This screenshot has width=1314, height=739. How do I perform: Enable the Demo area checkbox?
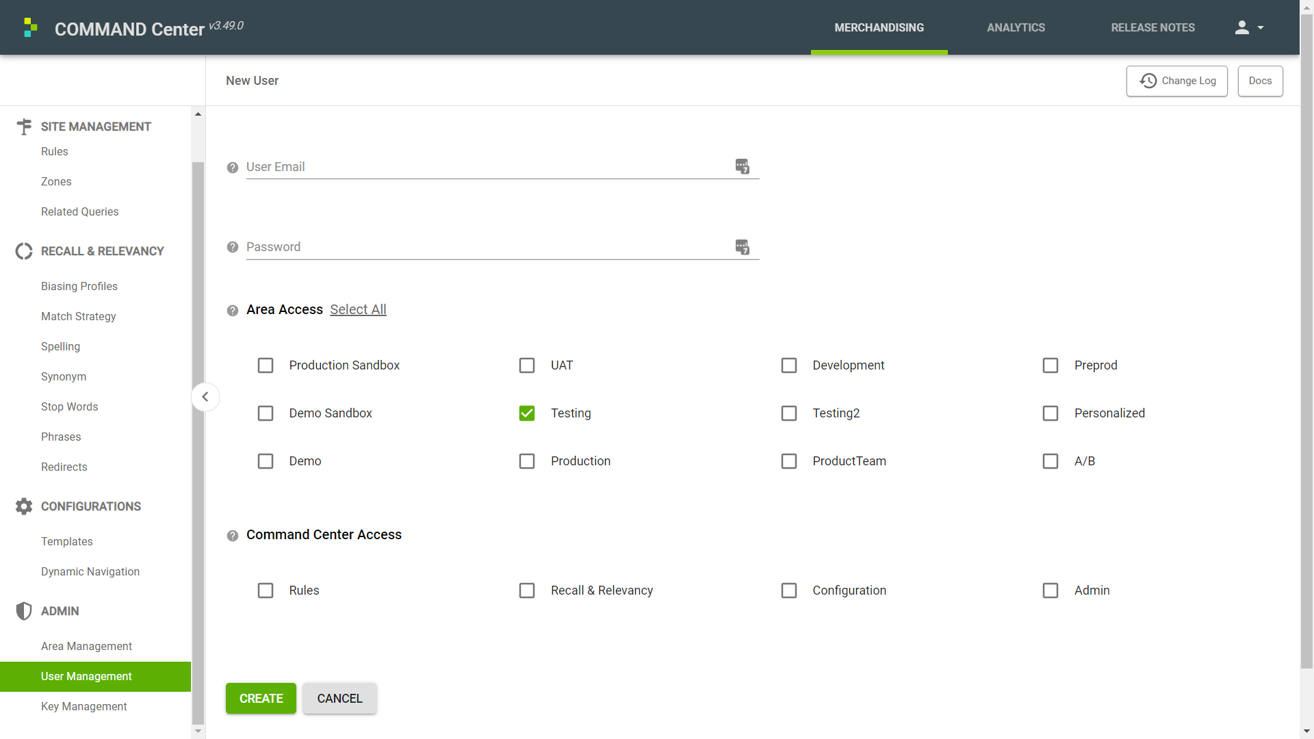coord(266,461)
